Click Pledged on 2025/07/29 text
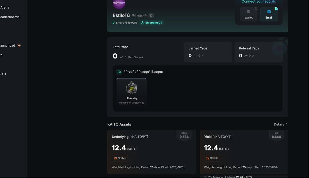The height and width of the screenshot is (178, 309). 132,103
